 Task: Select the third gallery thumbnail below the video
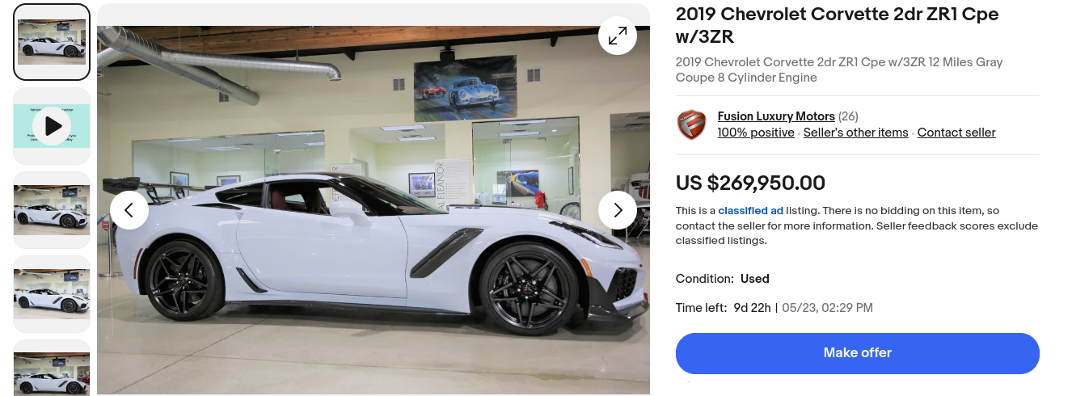click(x=52, y=210)
